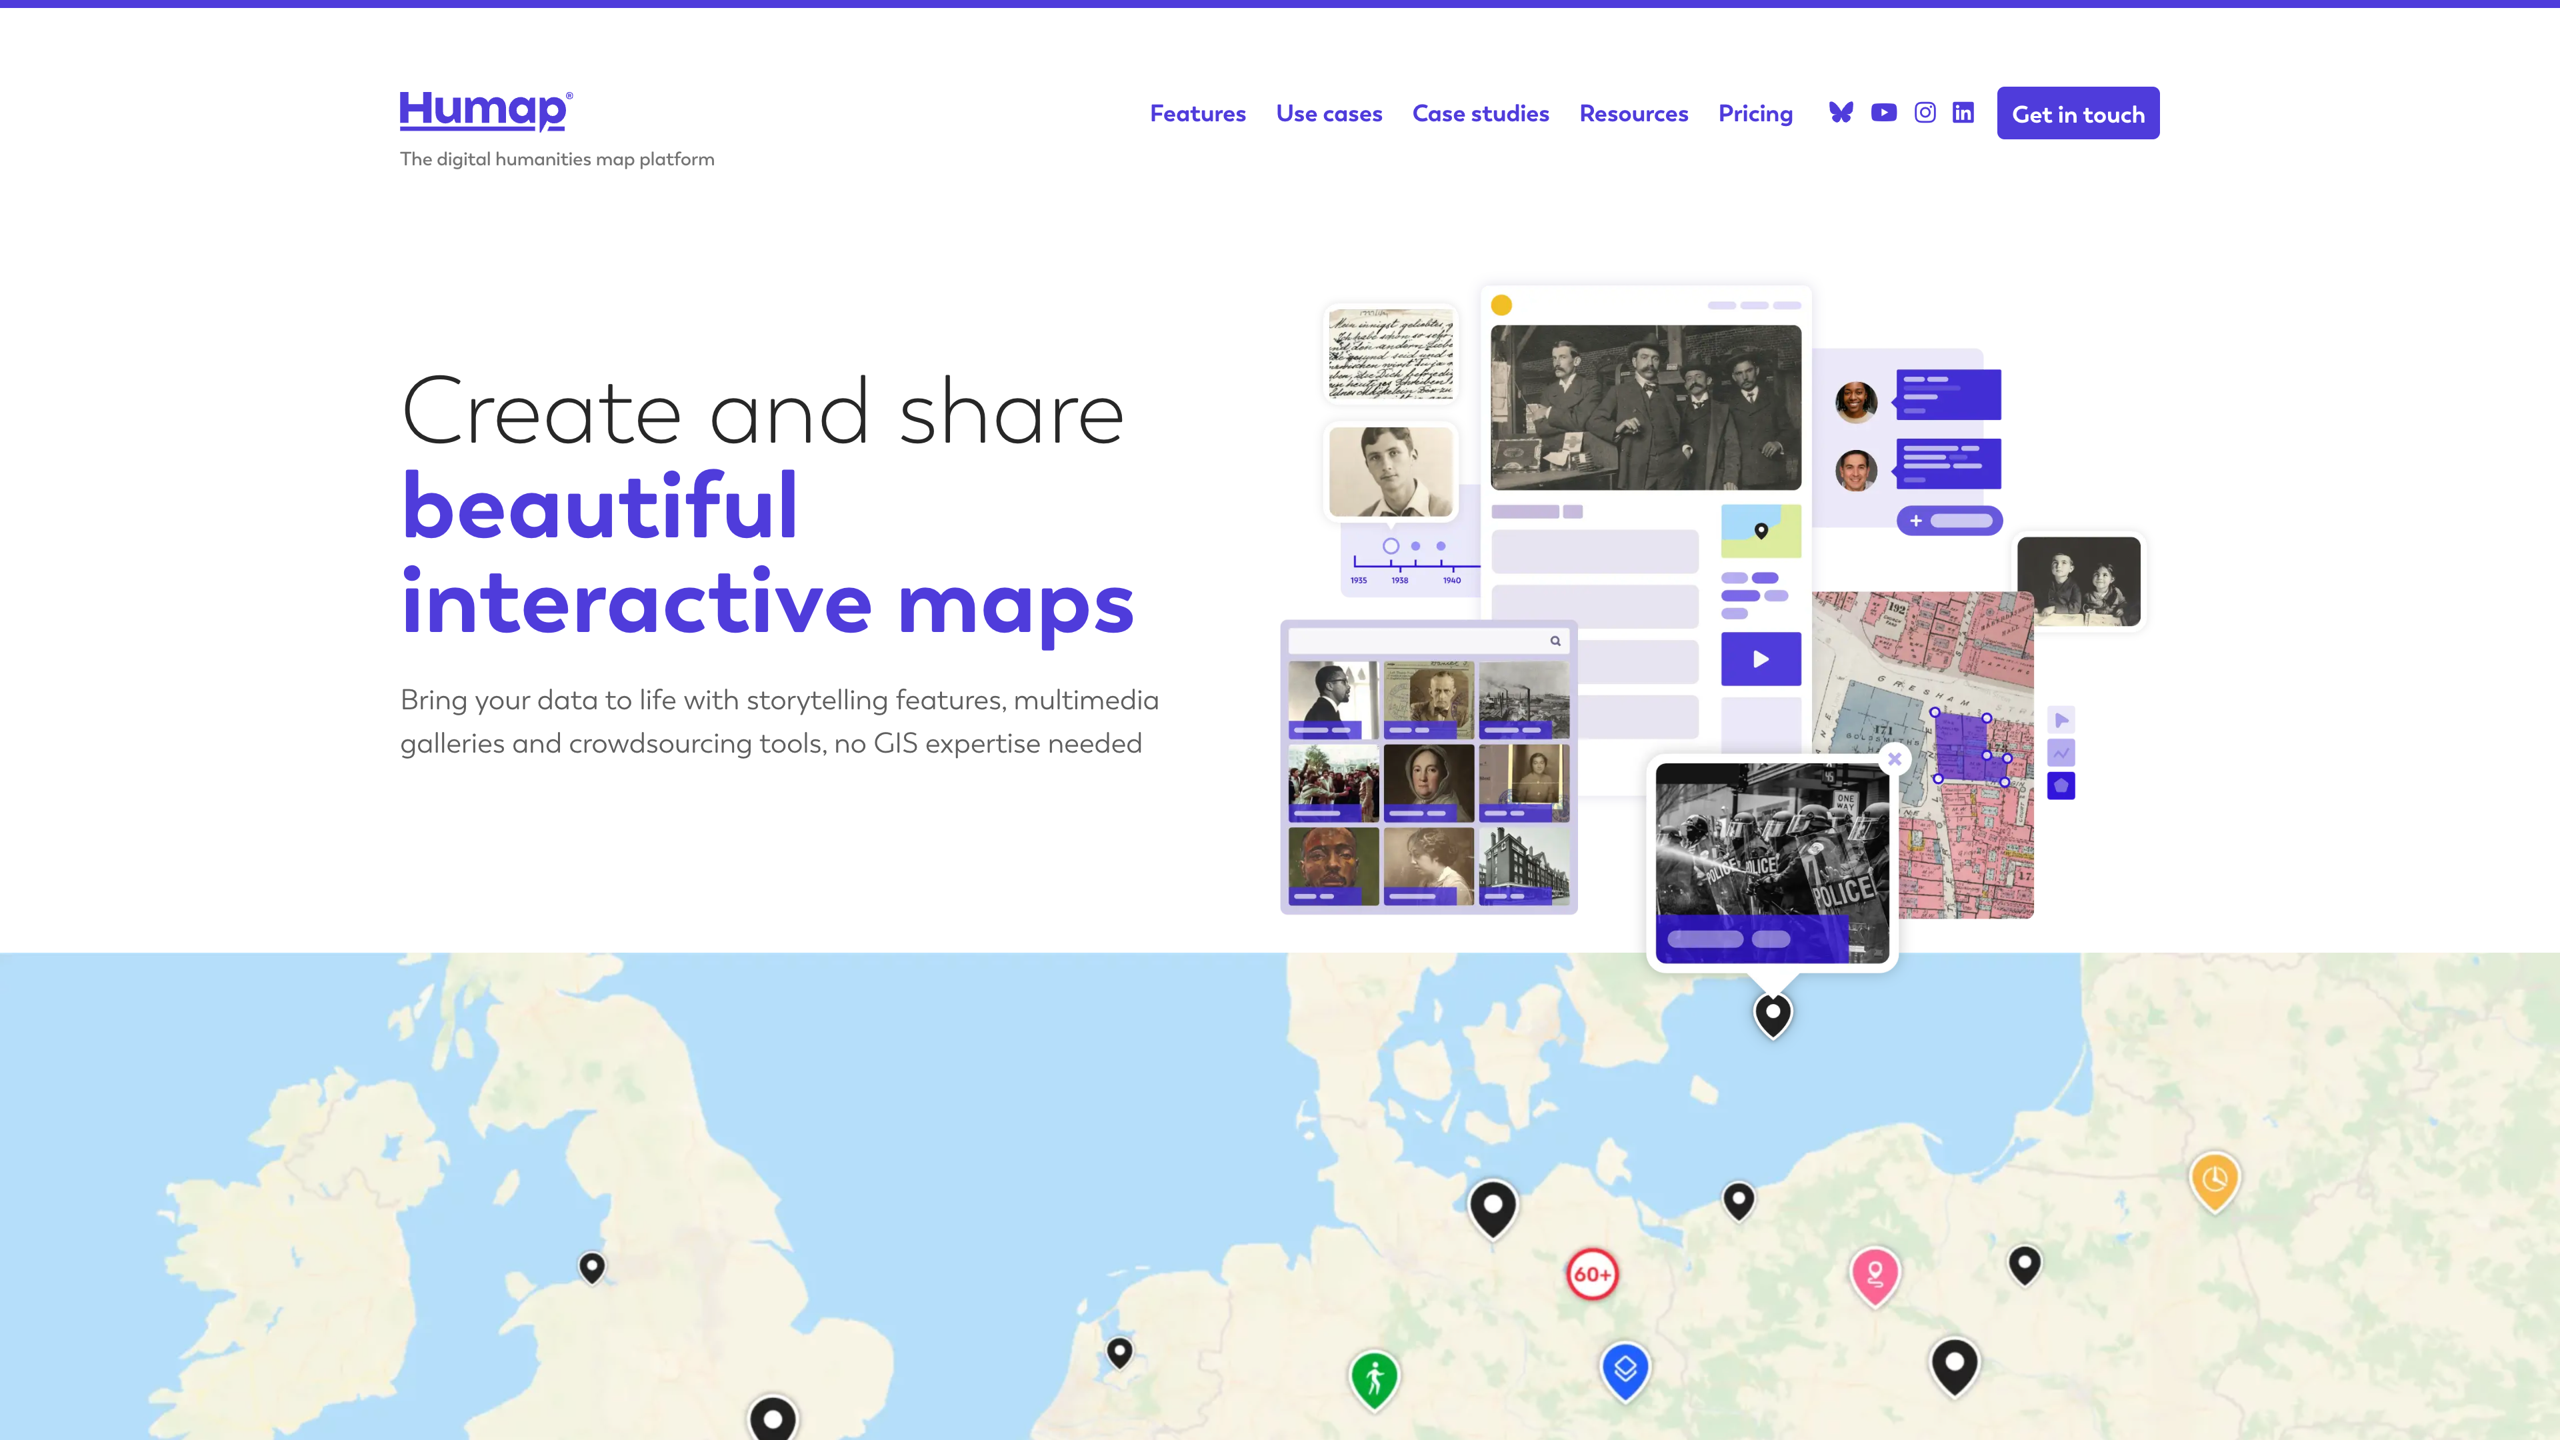This screenshot has width=2560, height=1440.
Task: Click the gallery search field
Action: click(1416, 641)
